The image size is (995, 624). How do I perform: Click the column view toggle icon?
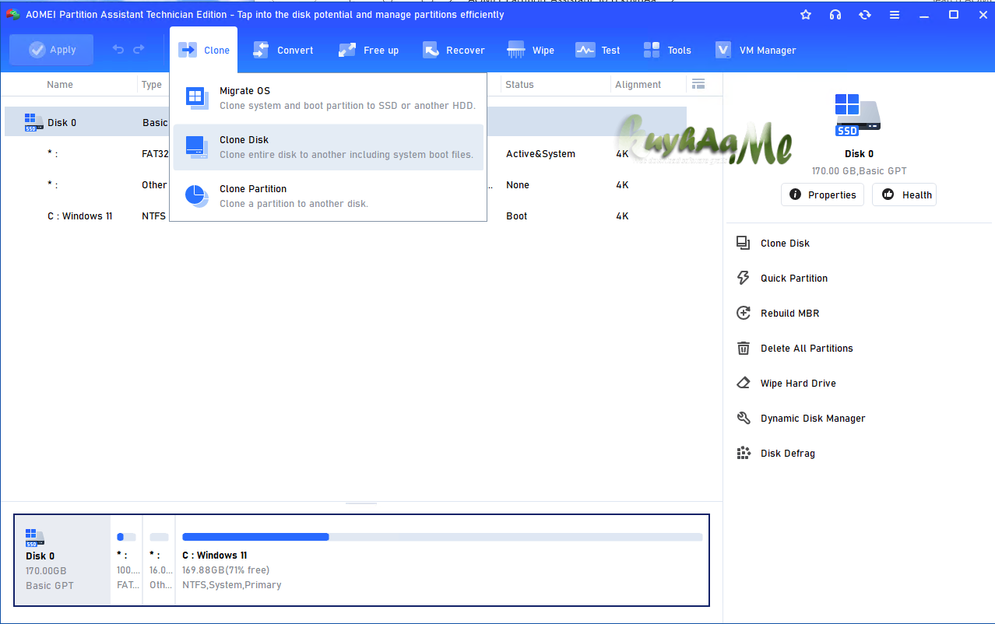698,84
